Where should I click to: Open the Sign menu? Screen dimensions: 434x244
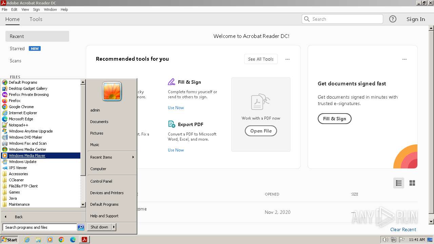36,9
